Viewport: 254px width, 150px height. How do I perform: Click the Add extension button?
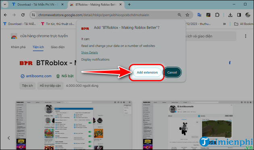147,72
